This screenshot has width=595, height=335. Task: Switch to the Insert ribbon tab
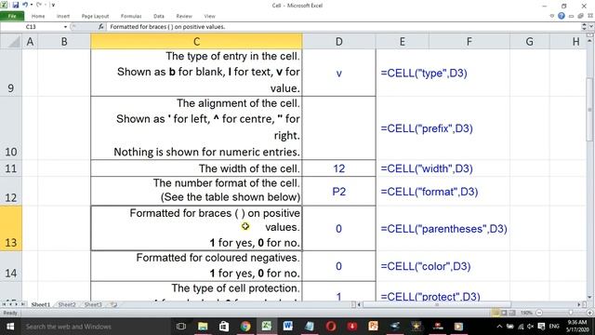coord(63,16)
